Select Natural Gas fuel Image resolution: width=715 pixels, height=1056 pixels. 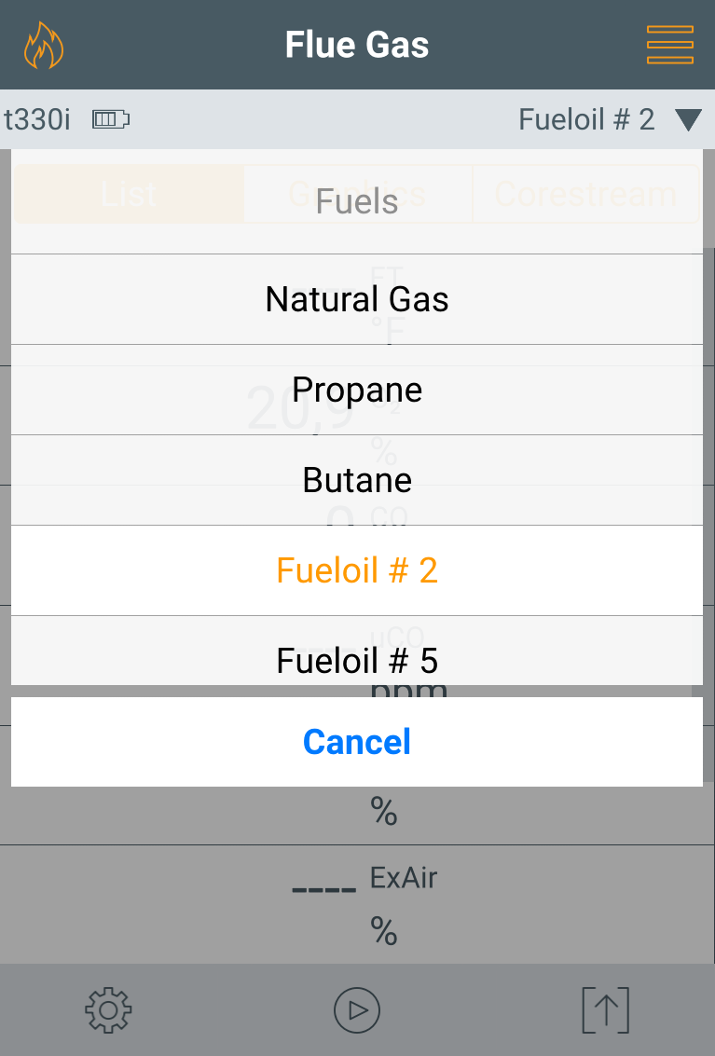(x=357, y=299)
